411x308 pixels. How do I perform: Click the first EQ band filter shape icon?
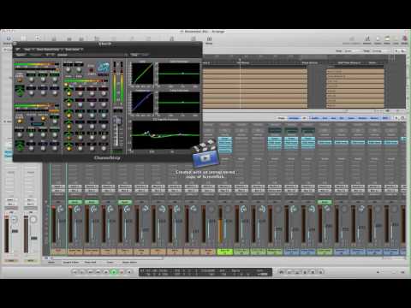tap(68, 89)
